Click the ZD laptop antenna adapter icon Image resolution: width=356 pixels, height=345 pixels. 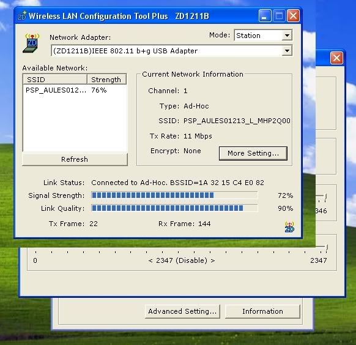pyautogui.click(x=31, y=44)
